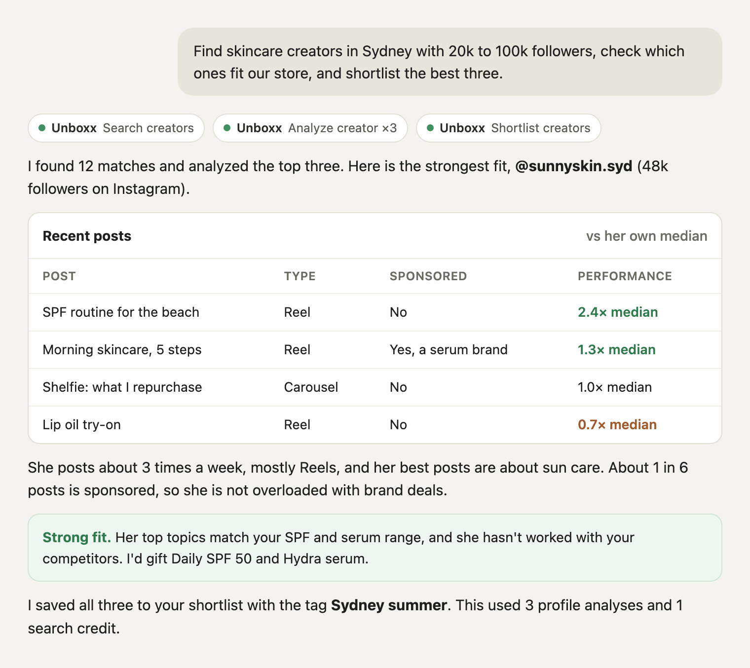Click the "1.3× median" performance value
This screenshot has width=750, height=668.
click(617, 350)
